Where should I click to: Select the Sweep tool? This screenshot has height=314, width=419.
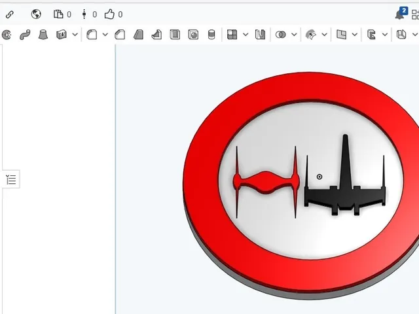pos(25,35)
